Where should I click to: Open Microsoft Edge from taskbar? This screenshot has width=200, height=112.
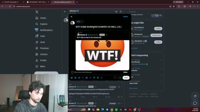[102, 110]
